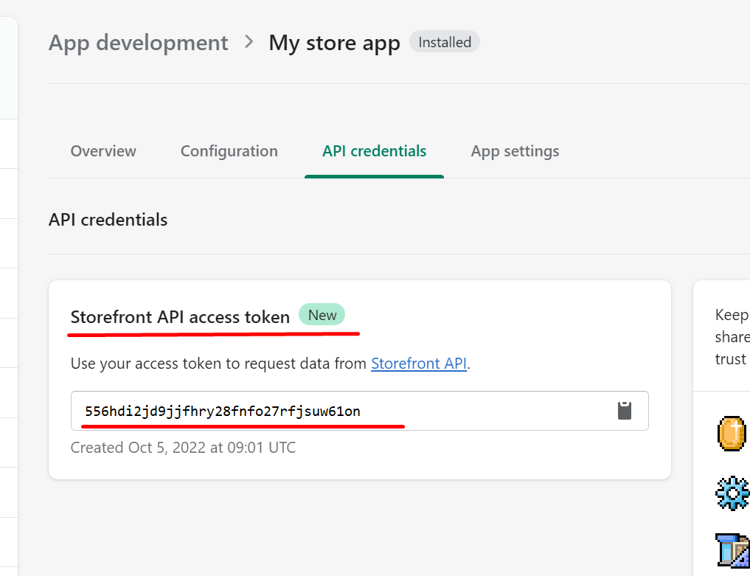Click the gold coin icon
This screenshot has height=576, width=750.
point(732,434)
